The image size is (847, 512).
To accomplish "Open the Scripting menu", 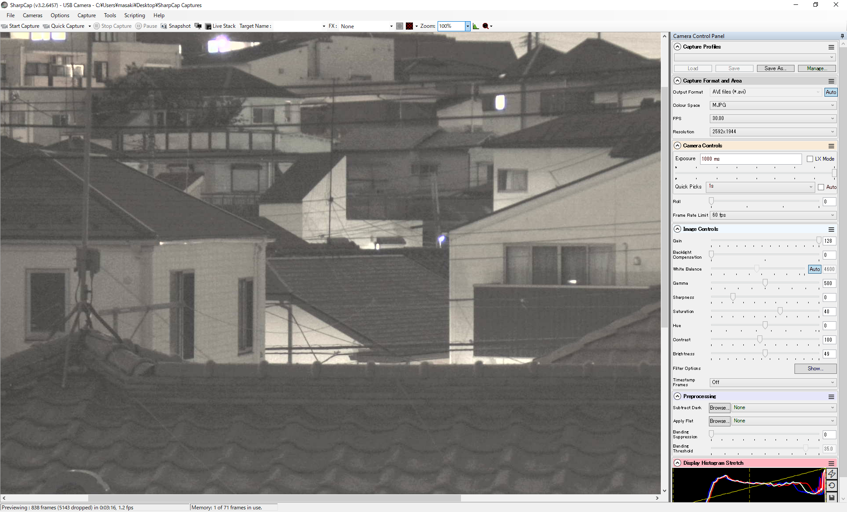I will (135, 15).
